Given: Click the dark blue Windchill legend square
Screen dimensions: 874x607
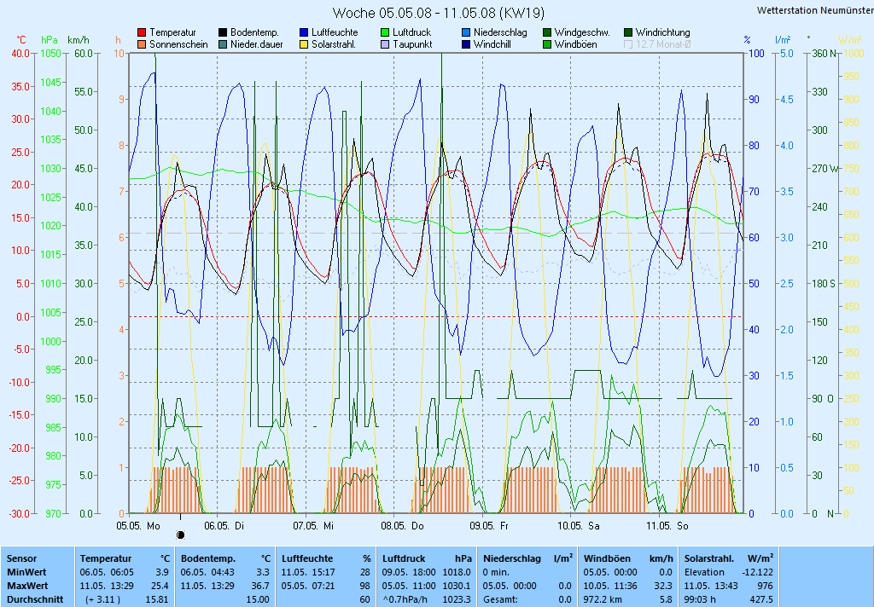Looking at the screenshot, I should (x=466, y=44).
